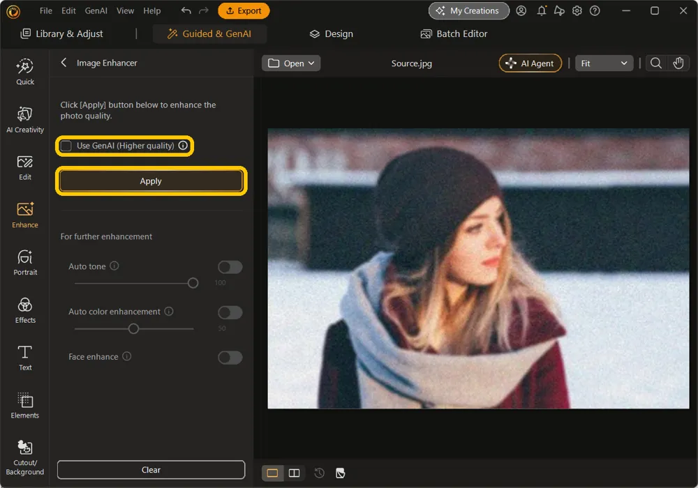Image resolution: width=698 pixels, height=488 pixels.
Task: Toggle the Face enhance switch
Action: point(230,358)
